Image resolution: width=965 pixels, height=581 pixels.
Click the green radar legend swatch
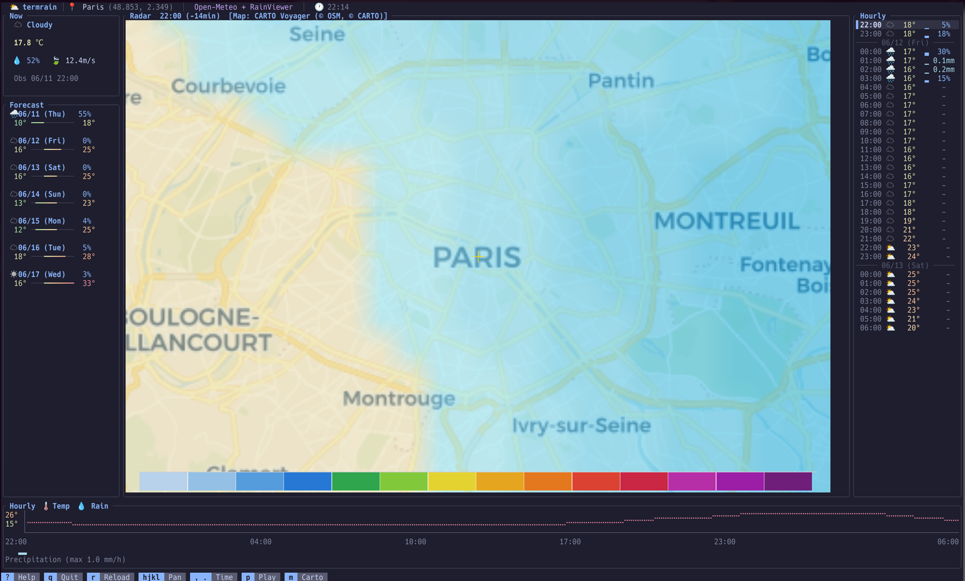point(356,481)
